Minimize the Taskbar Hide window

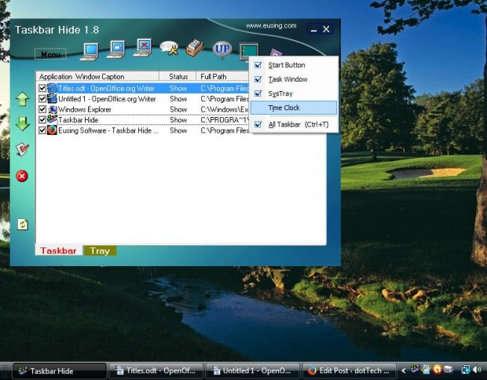pyautogui.click(x=313, y=29)
